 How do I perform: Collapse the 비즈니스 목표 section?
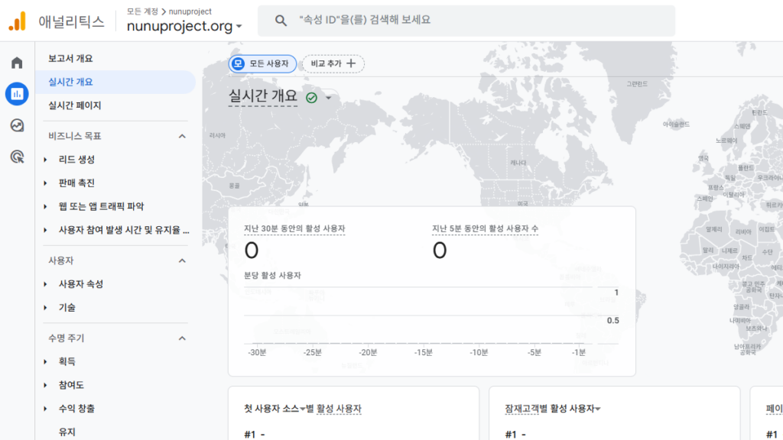coord(182,136)
